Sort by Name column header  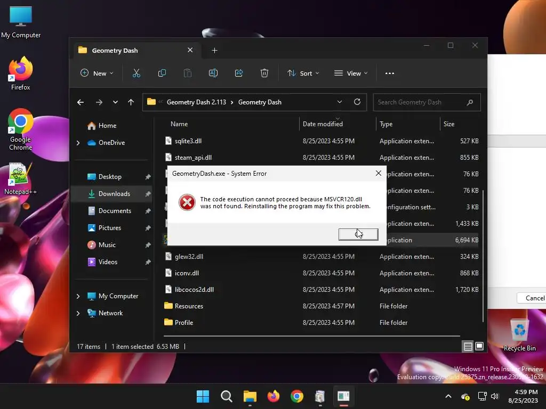[x=179, y=124]
